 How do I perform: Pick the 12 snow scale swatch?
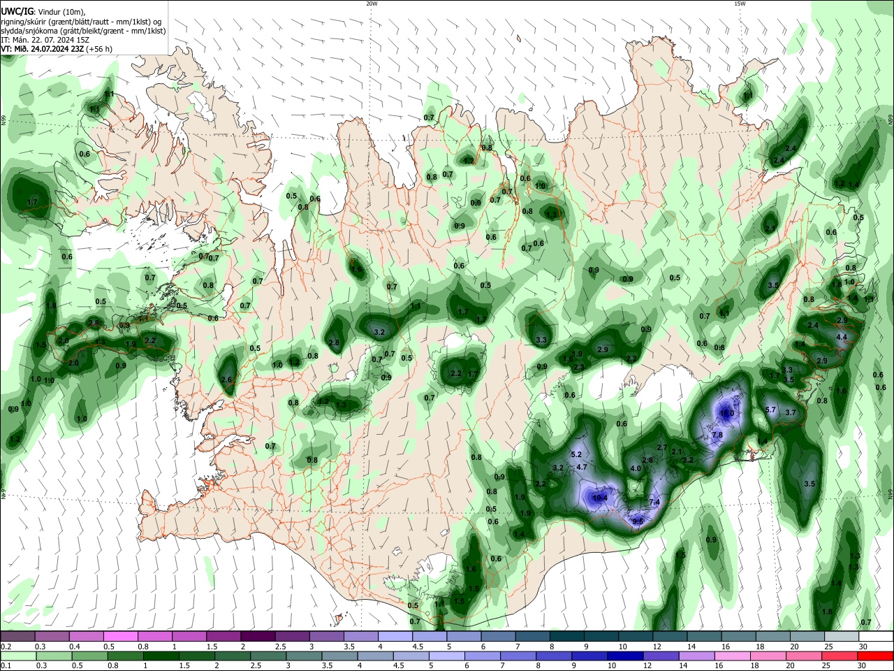click(670, 637)
